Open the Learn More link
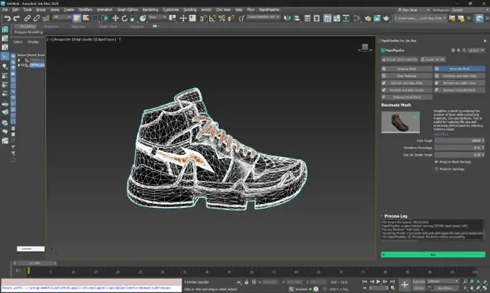The height and width of the screenshot is (293, 490). tap(441, 134)
